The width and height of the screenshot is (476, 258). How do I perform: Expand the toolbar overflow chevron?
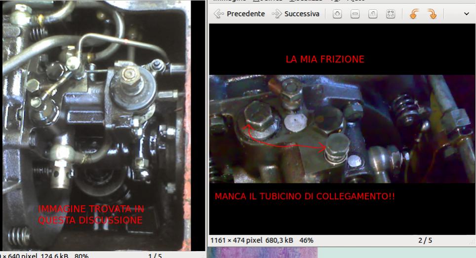coord(467,14)
